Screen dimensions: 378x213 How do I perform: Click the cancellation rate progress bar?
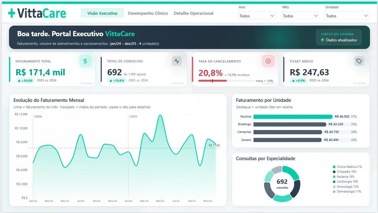pyautogui.click(x=226, y=81)
